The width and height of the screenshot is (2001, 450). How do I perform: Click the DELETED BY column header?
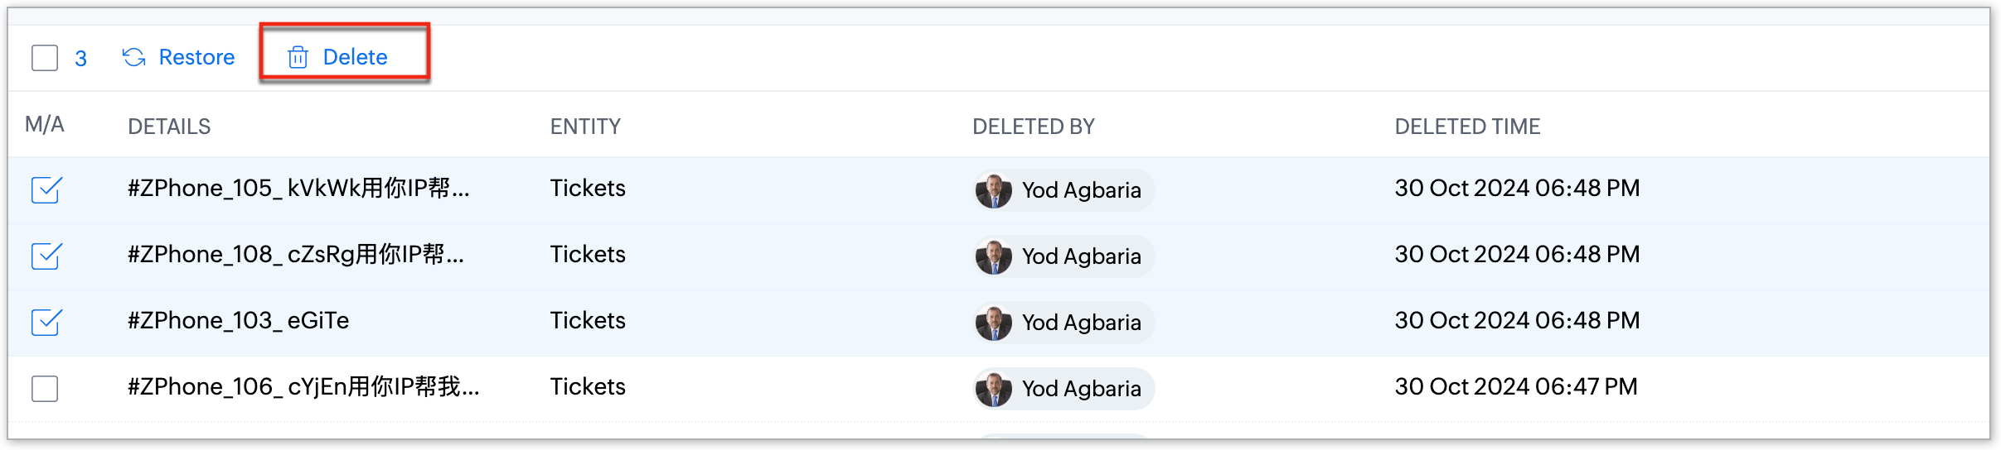[x=1034, y=127]
